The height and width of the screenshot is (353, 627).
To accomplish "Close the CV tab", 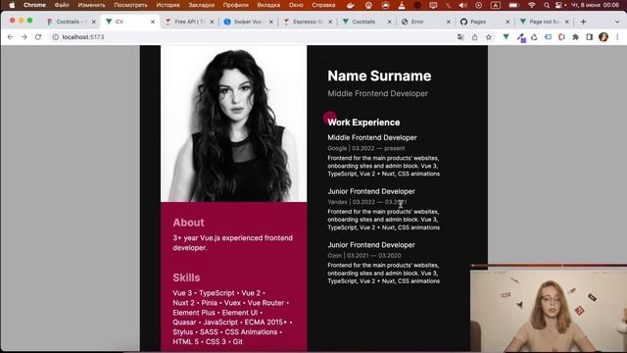I will click(x=153, y=22).
